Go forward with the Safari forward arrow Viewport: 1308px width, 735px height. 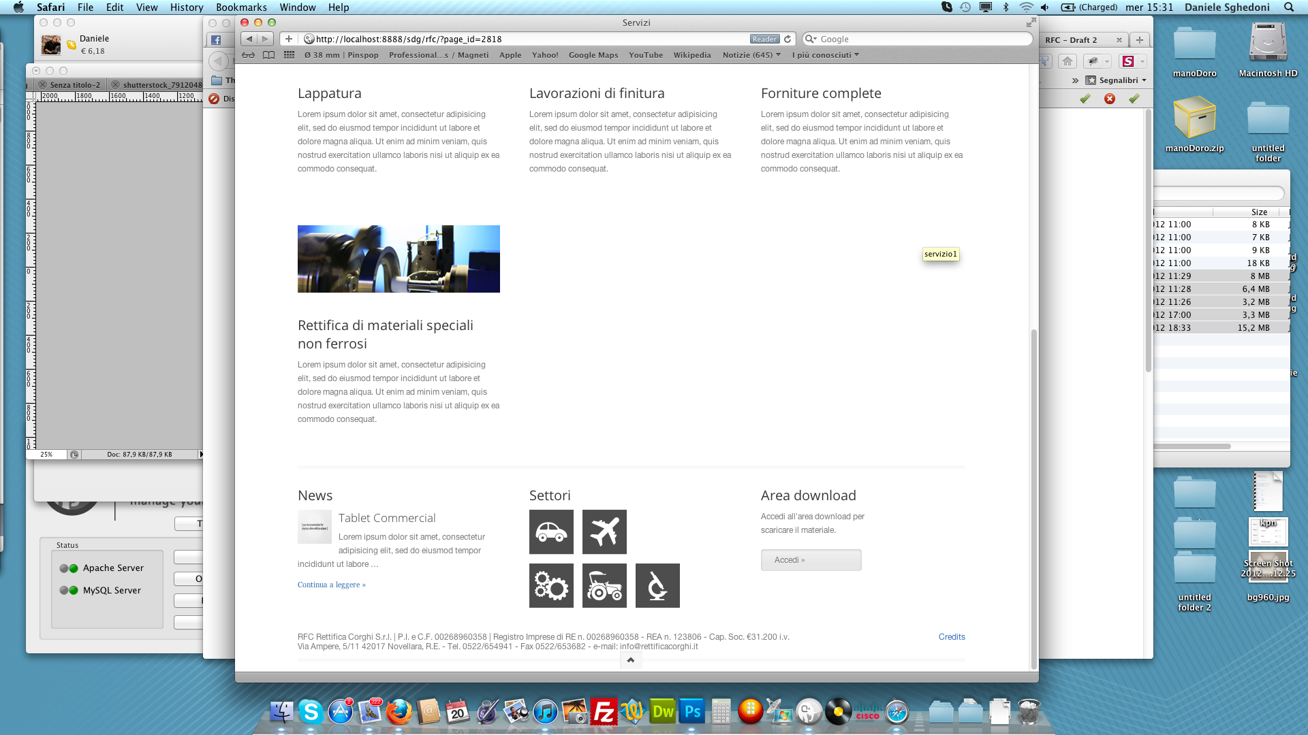[266, 39]
